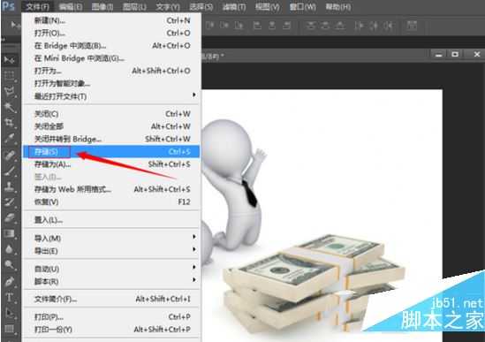Click 存储(S) to save the document
Screen dimensions: 485x342
coord(111,152)
